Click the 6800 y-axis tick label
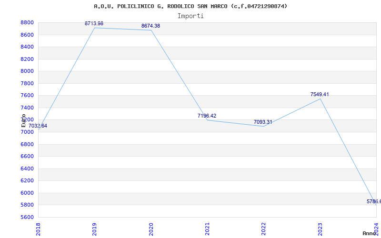Viewport: 381px width, 238px height. pos(27,145)
